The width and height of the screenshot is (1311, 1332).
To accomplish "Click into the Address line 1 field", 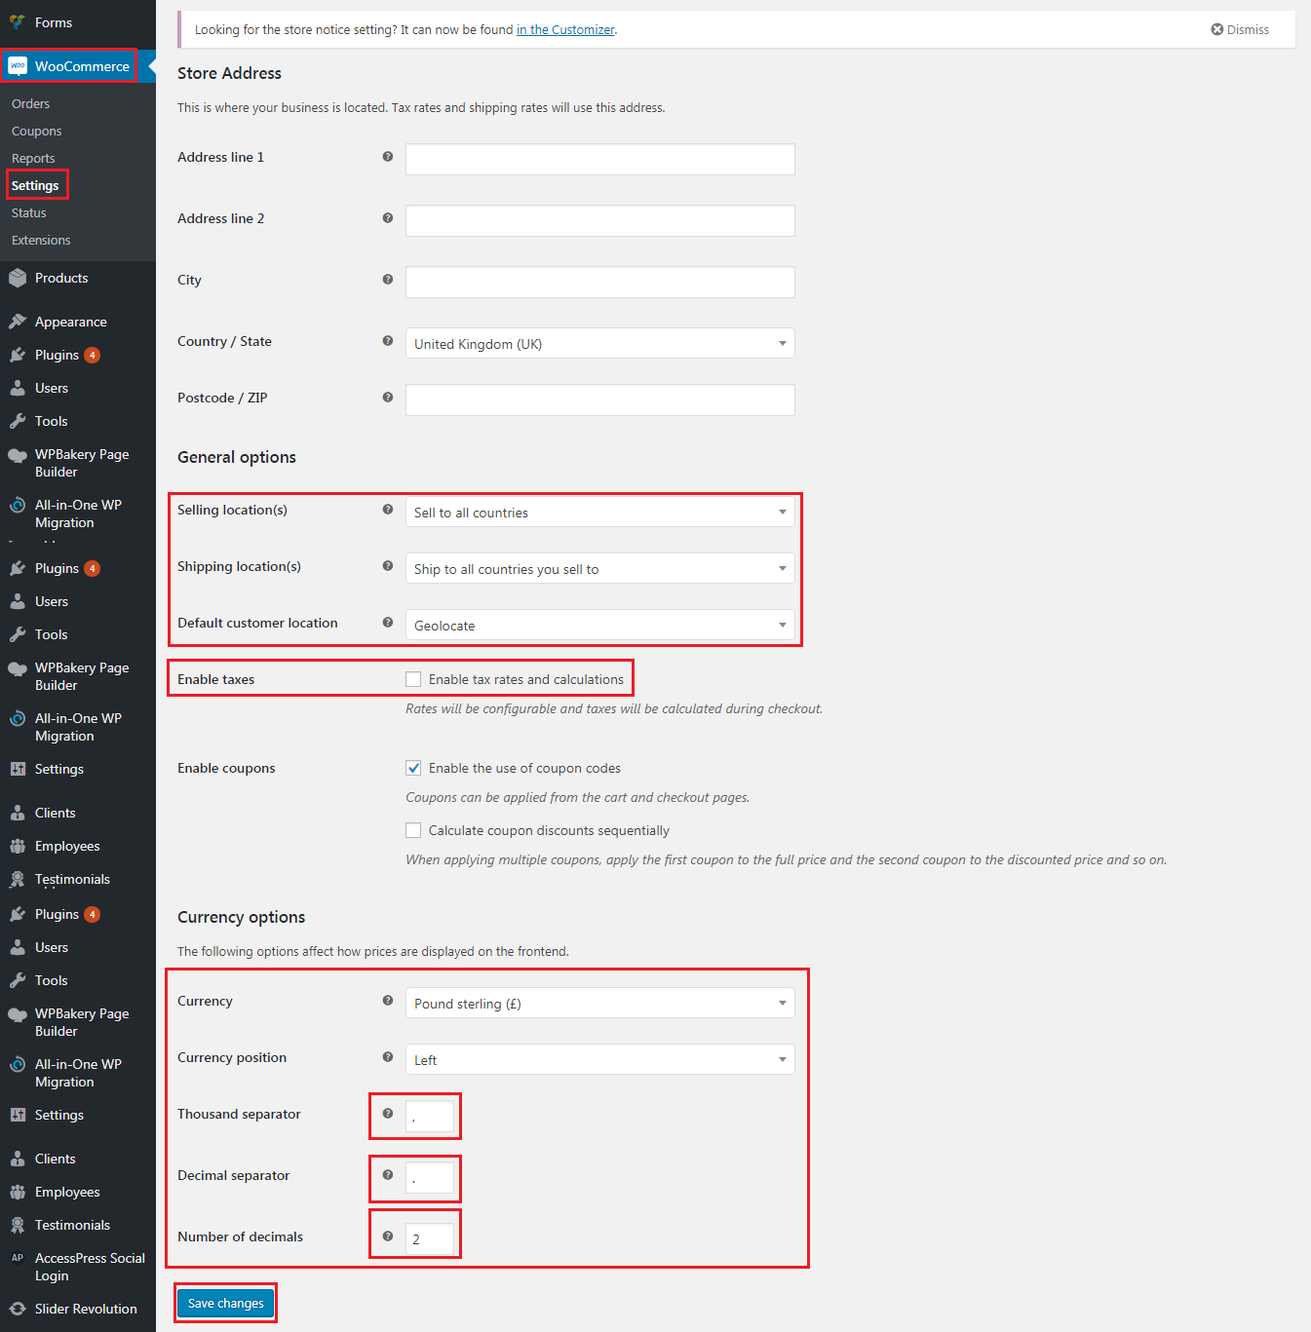I will (599, 159).
